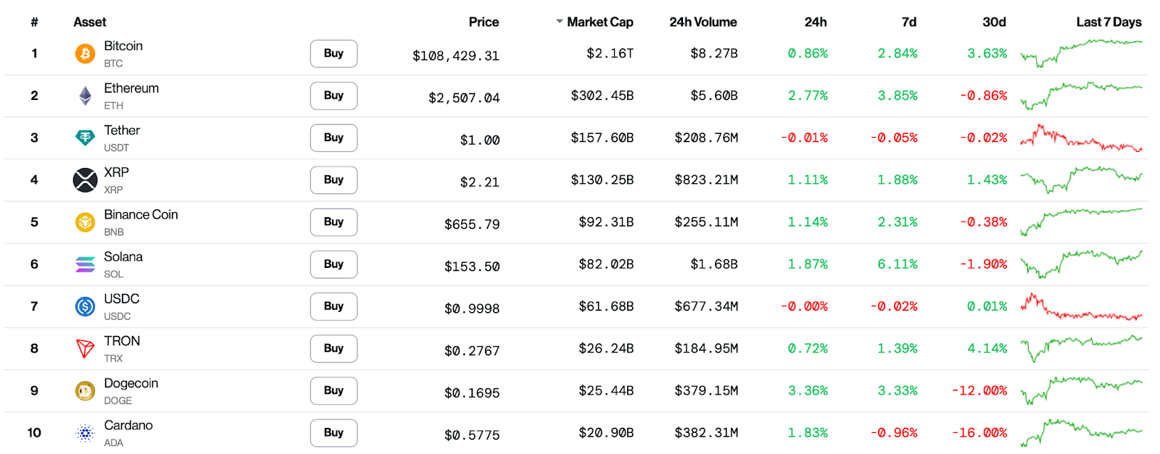Sort table by Price column header
This screenshot has height=454, width=1160.
click(484, 22)
